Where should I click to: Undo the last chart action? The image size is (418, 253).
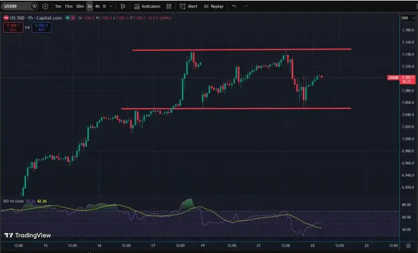pyautogui.click(x=234, y=6)
